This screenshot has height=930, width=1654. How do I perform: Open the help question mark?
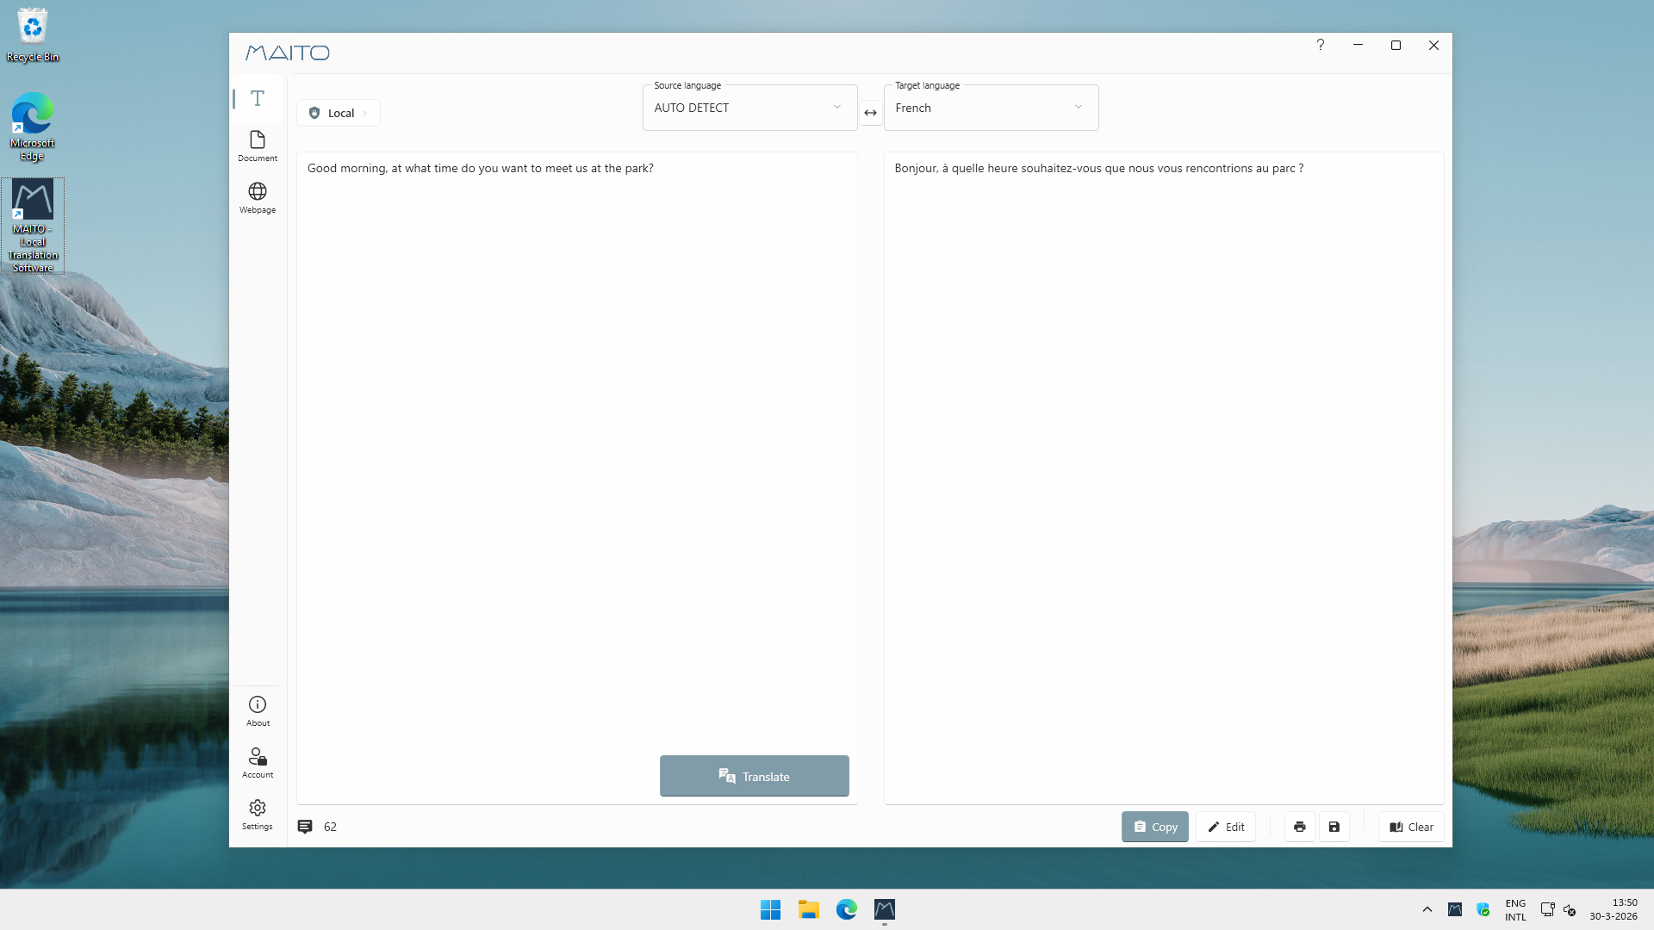[1320, 45]
